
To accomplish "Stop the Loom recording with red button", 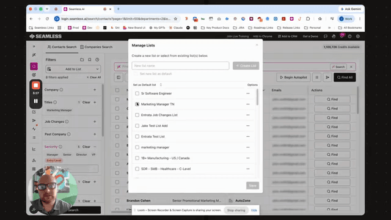I will [35, 86].
